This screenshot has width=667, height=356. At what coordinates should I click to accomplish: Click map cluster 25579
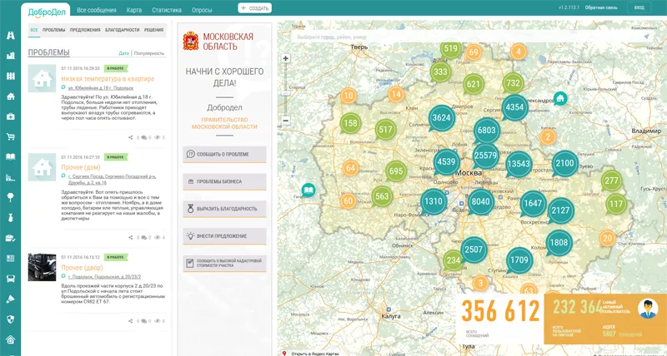tap(485, 156)
